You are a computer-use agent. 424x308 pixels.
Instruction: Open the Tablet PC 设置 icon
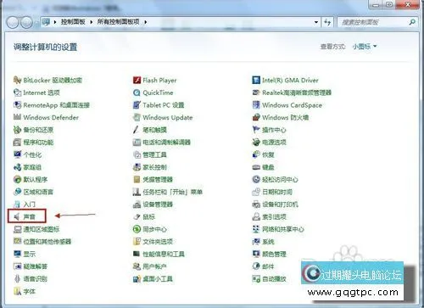[137, 105]
